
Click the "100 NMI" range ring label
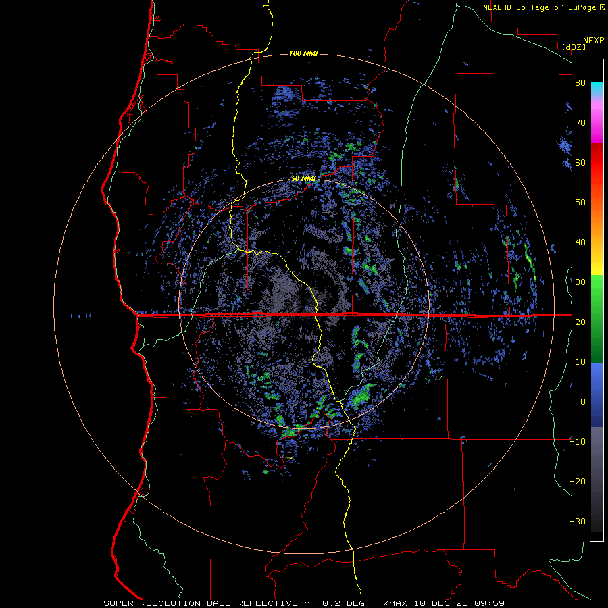tap(303, 53)
